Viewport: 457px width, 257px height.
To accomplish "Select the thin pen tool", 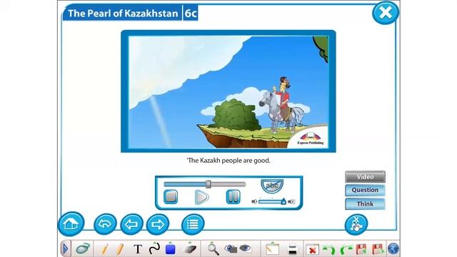I will coord(105,249).
